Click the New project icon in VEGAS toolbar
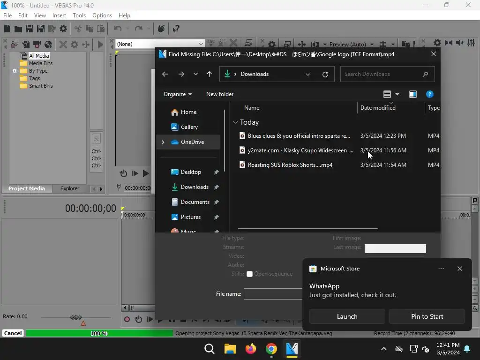Viewport: 480px width, 360px height. (x=7, y=29)
